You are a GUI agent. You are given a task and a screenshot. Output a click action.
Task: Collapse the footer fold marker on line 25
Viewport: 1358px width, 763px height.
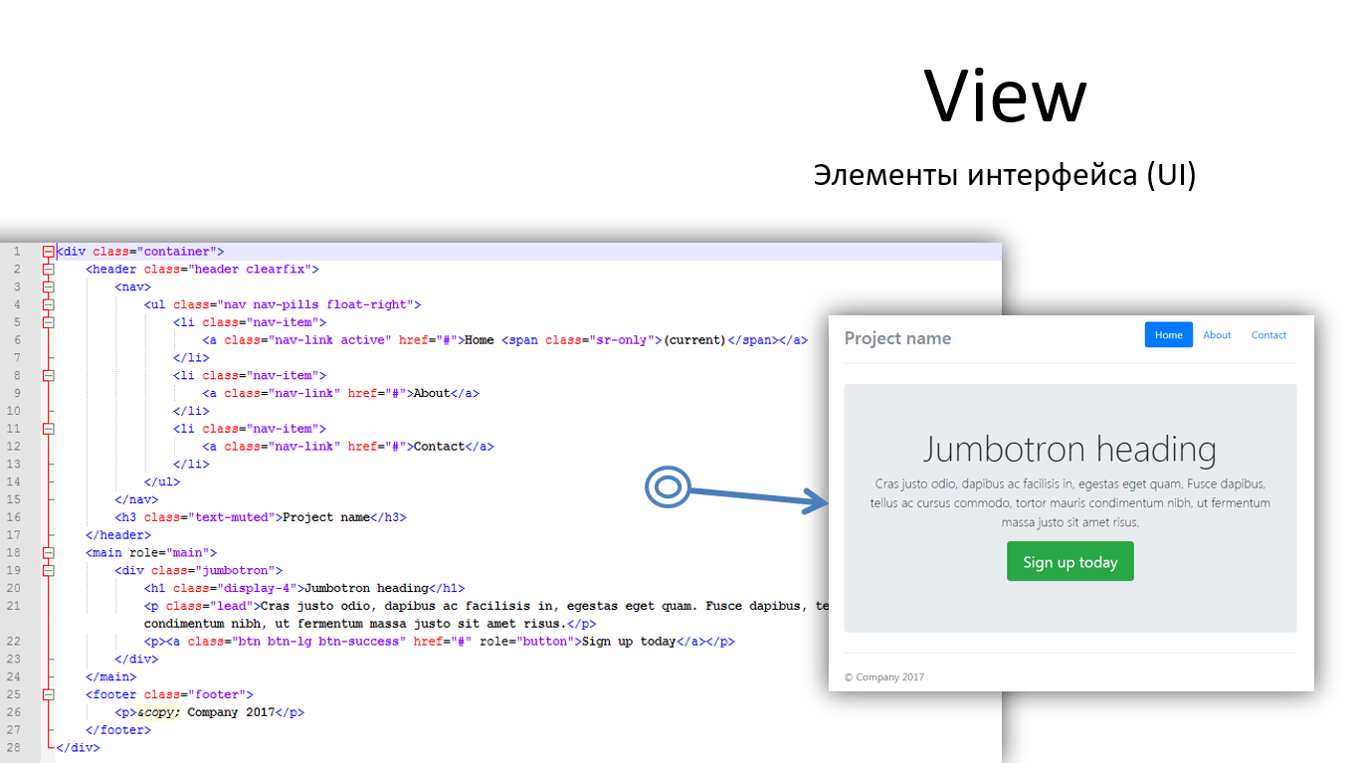[x=48, y=694]
